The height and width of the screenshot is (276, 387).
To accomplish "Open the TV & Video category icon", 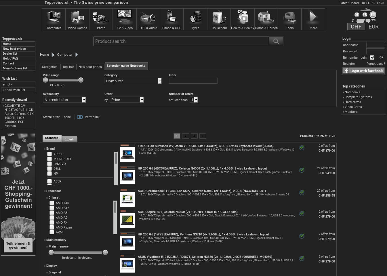I will point(125,19).
